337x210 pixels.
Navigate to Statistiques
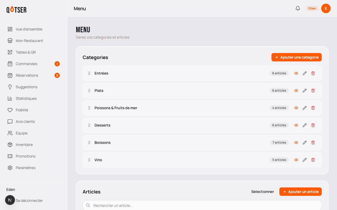[26, 98]
